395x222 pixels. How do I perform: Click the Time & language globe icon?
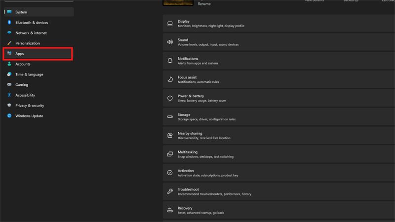(x=9, y=74)
